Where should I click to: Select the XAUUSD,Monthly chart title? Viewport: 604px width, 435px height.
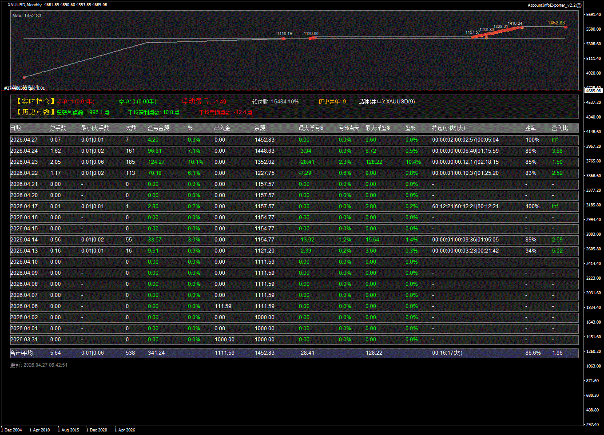[x=25, y=5]
